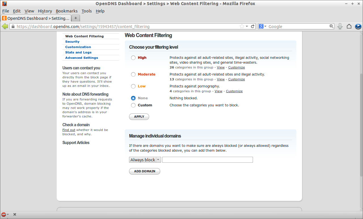View the High group categories

click(221, 68)
